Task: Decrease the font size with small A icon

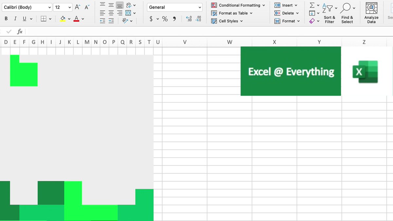Action: pos(87,7)
